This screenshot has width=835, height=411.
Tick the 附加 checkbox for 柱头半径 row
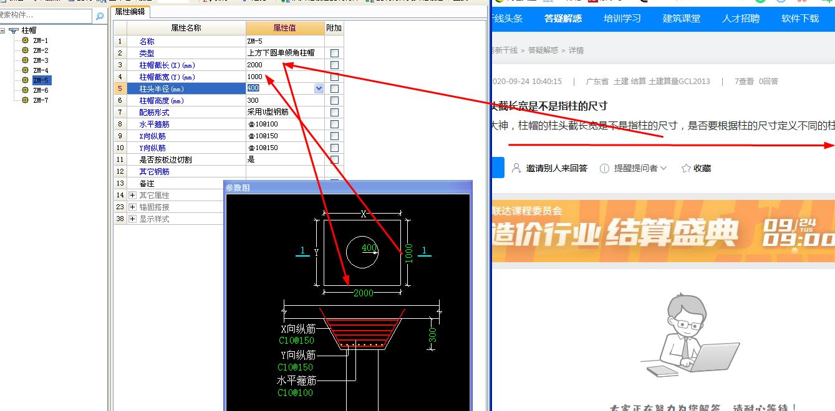(335, 88)
